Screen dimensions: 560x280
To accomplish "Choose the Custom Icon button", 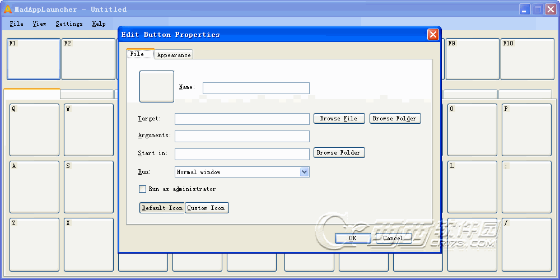I will 207,208.
